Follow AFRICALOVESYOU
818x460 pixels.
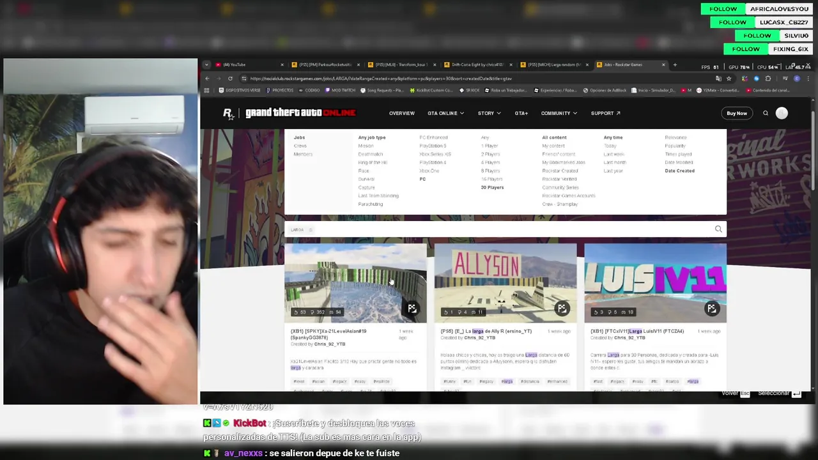(723, 9)
